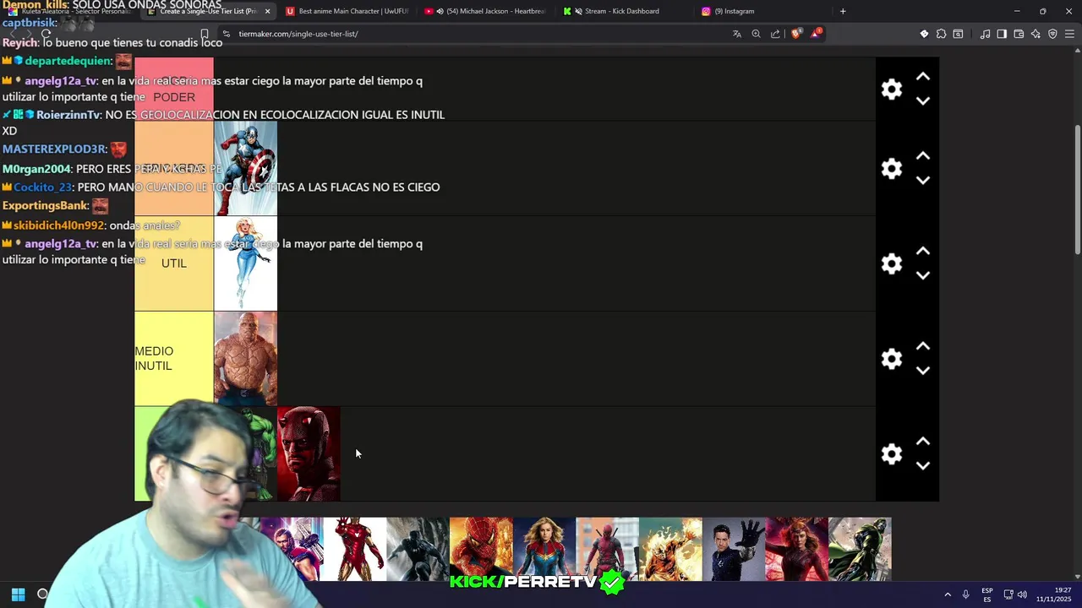The width and height of the screenshot is (1082, 608).
Task: Pick the Doctor Doom image from the tray
Action: coord(860,549)
